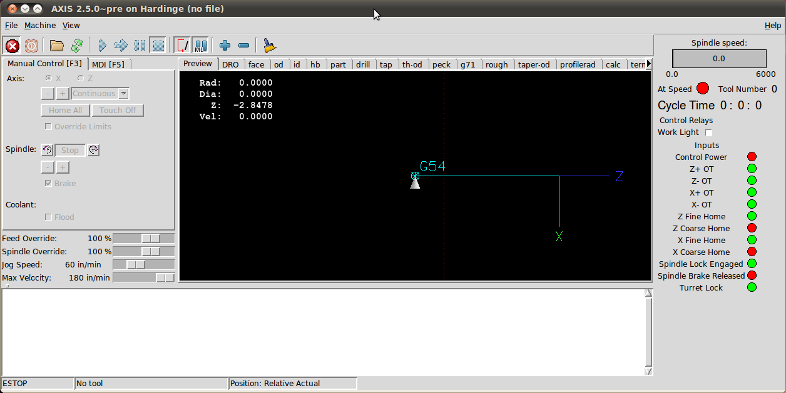Viewport: 786px width, 393px height.
Task: Select X axis radio button
Action: pyautogui.click(x=49, y=78)
